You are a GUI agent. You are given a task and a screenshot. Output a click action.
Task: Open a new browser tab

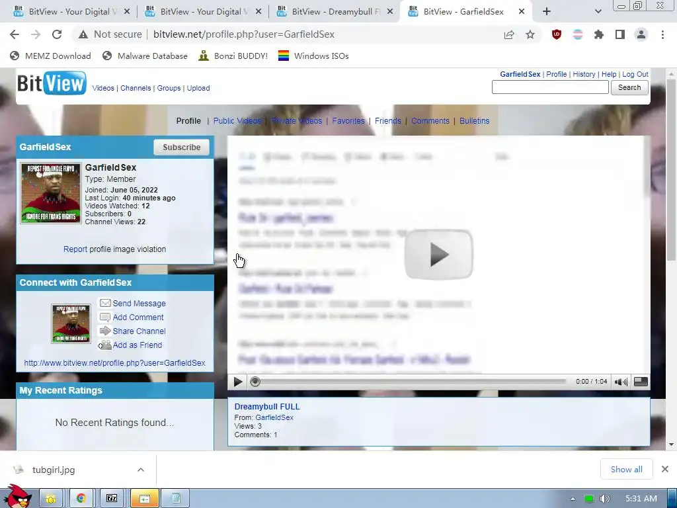pyautogui.click(x=547, y=12)
